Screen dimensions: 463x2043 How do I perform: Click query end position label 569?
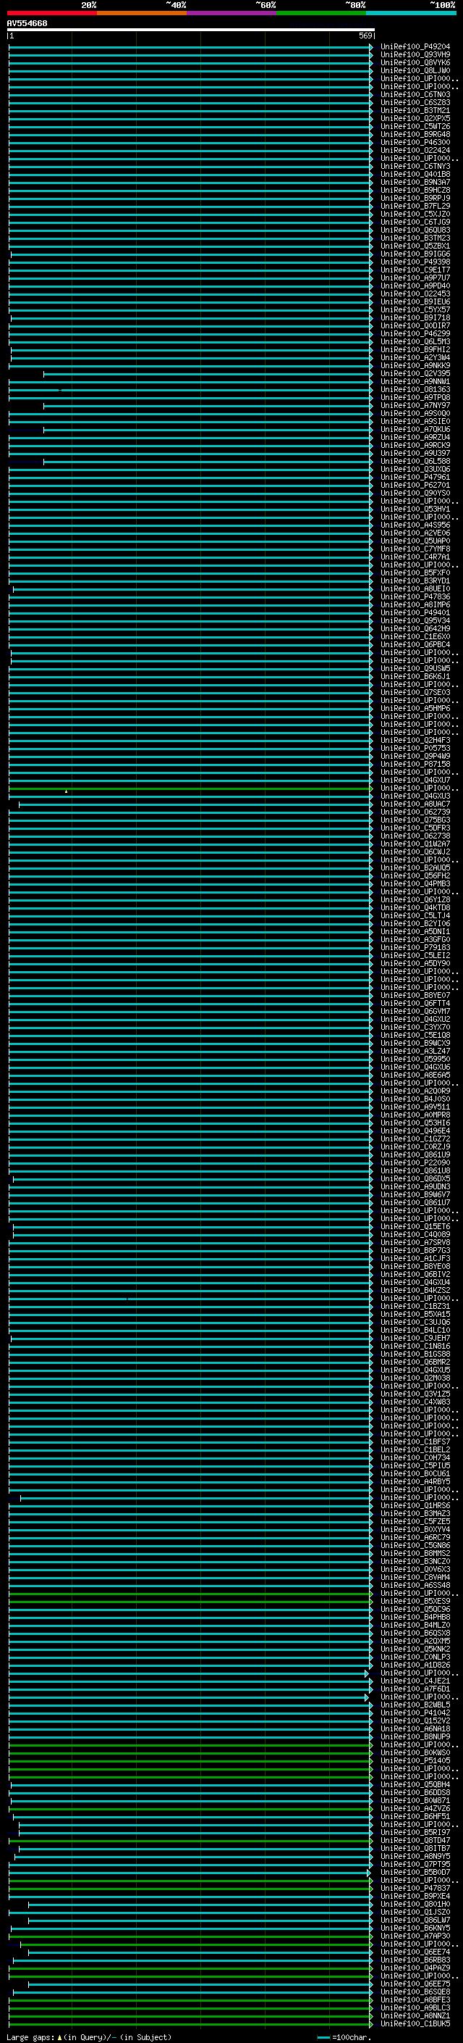pos(365,36)
